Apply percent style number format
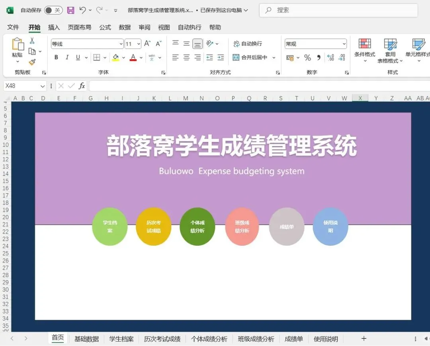This screenshot has width=430, height=346. [308, 58]
